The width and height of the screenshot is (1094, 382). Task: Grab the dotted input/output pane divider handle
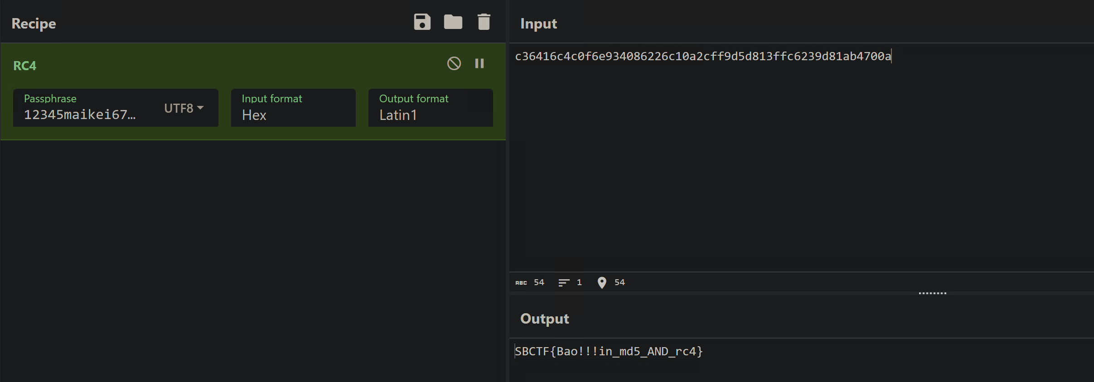point(932,293)
